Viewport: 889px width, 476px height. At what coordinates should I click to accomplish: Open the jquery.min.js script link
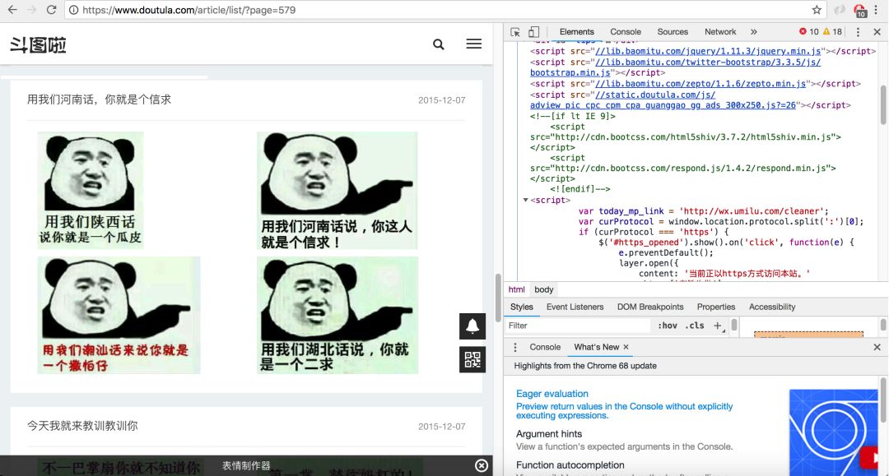point(708,51)
